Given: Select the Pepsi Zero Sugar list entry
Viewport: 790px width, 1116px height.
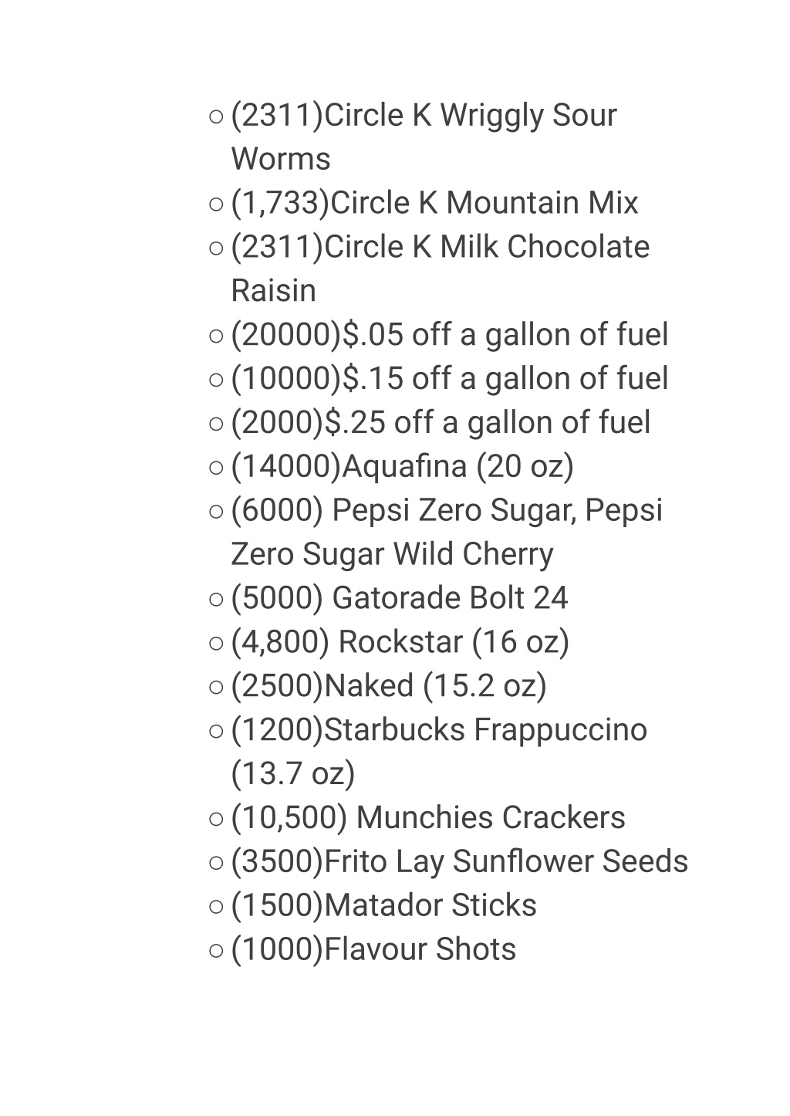Looking at the screenshot, I should (x=447, y=533).
